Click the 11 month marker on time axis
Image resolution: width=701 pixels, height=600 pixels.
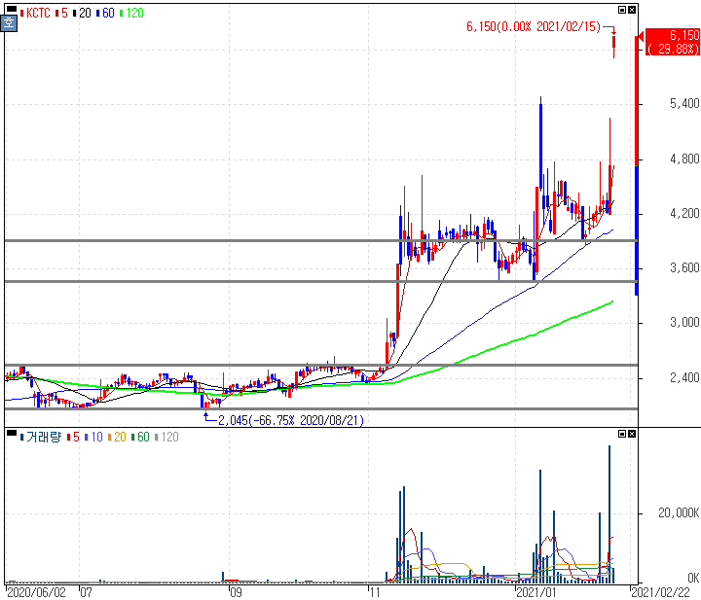click(375, 592)
